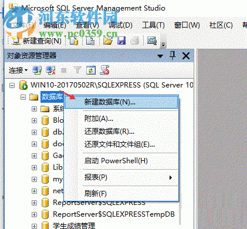247x229 pixels.
Task: Click the Blo... database cylinder icon
Action: pos(45,120)
